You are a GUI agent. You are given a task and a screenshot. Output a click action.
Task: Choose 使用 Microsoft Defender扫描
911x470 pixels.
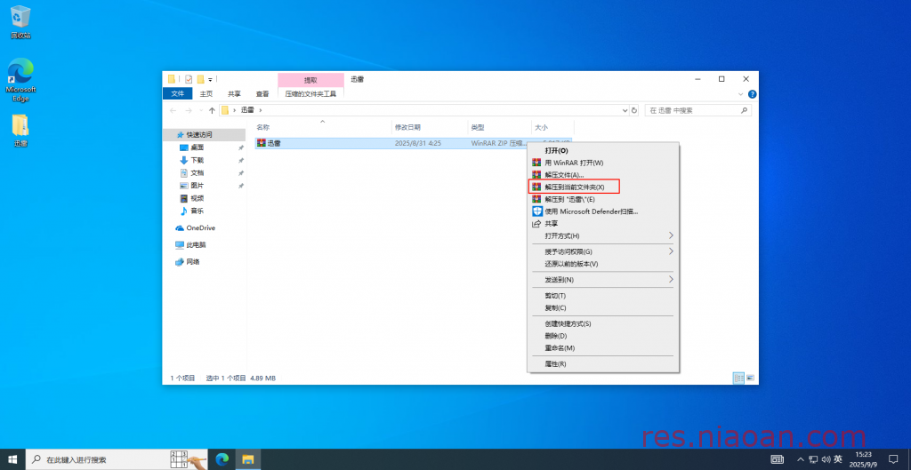(x=603, y=211)
